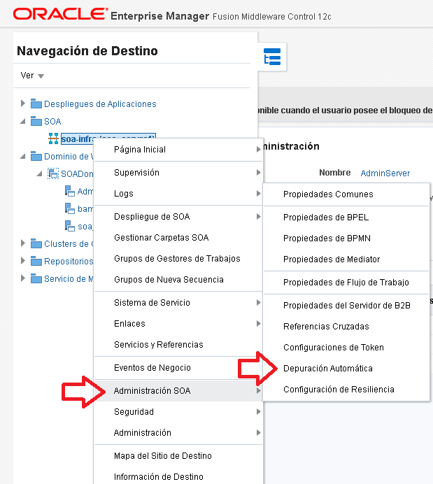Screen dimensions: 433x484
Task: Click the Repositorios folder icon
Action: click(36, 261)
